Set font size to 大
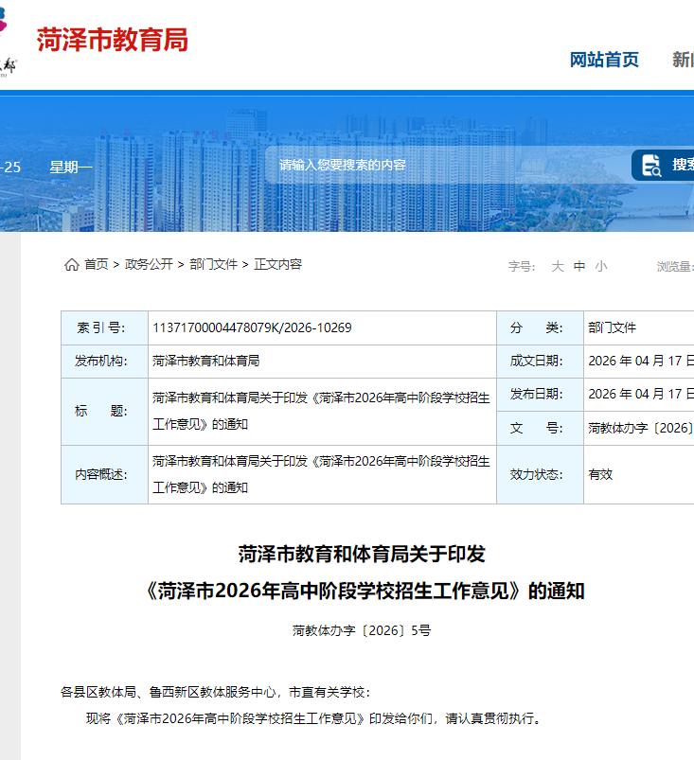Image resolution: width=694 pixels, height=760 pixels. [x=558, y=266]
